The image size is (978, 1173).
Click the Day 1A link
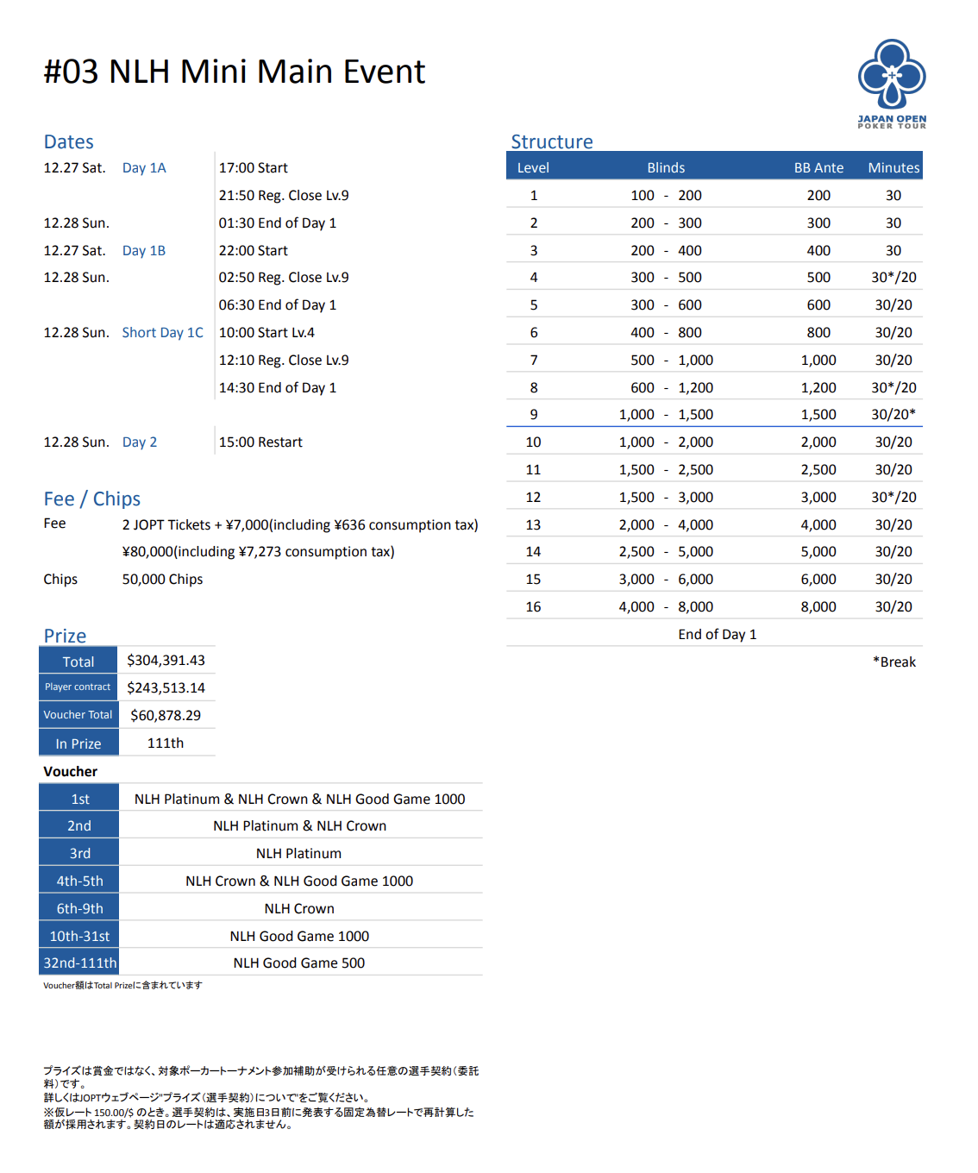pyautogui.click(x=144, y=168)
